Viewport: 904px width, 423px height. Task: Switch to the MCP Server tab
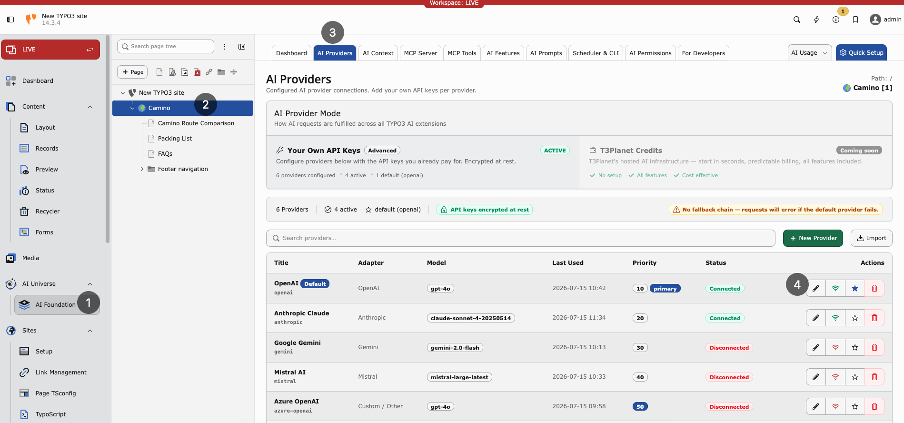click(420, 53)
